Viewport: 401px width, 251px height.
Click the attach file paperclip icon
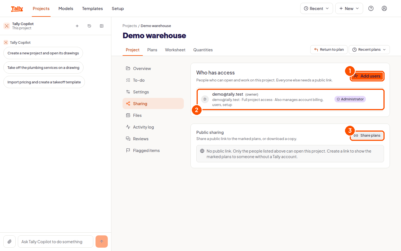pos(9,242)
